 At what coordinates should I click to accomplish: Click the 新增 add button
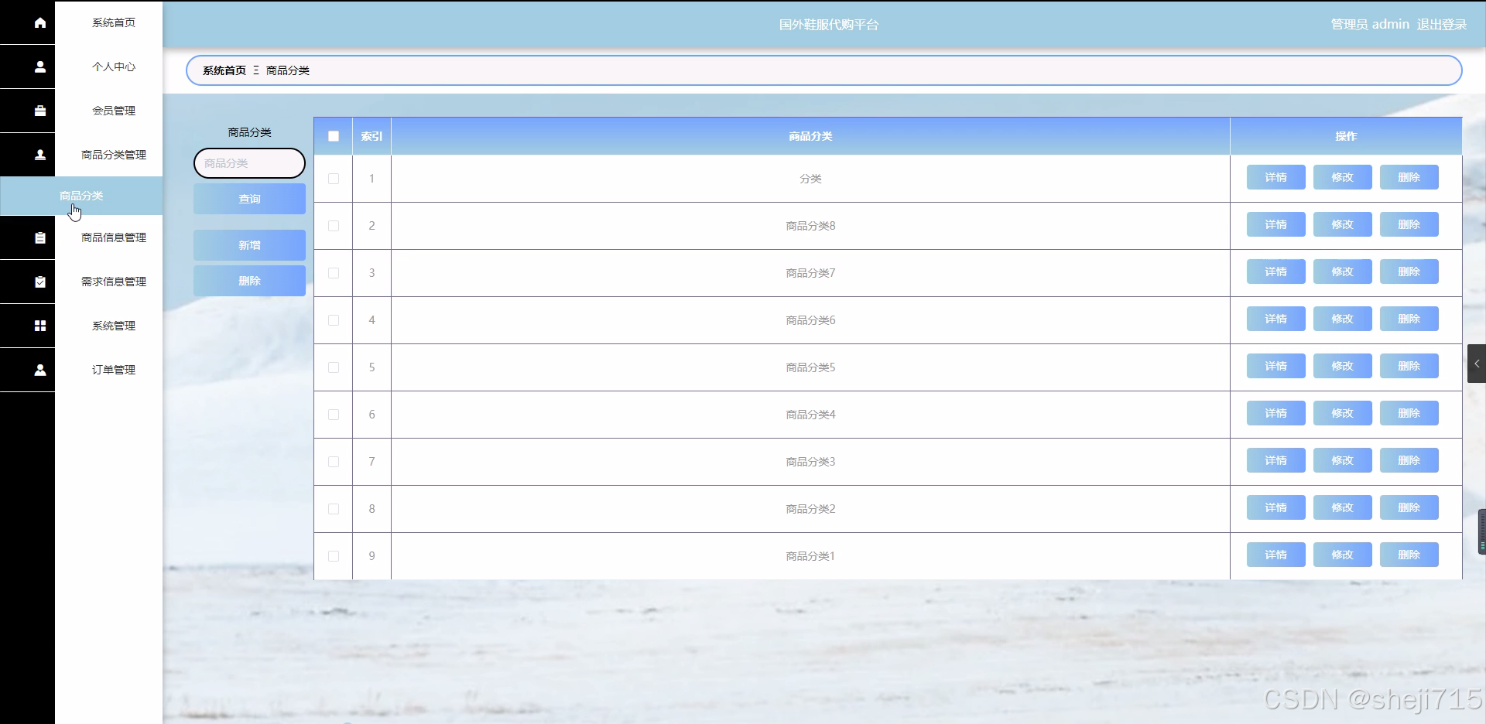pyautogui.click(x=249, y=245)
